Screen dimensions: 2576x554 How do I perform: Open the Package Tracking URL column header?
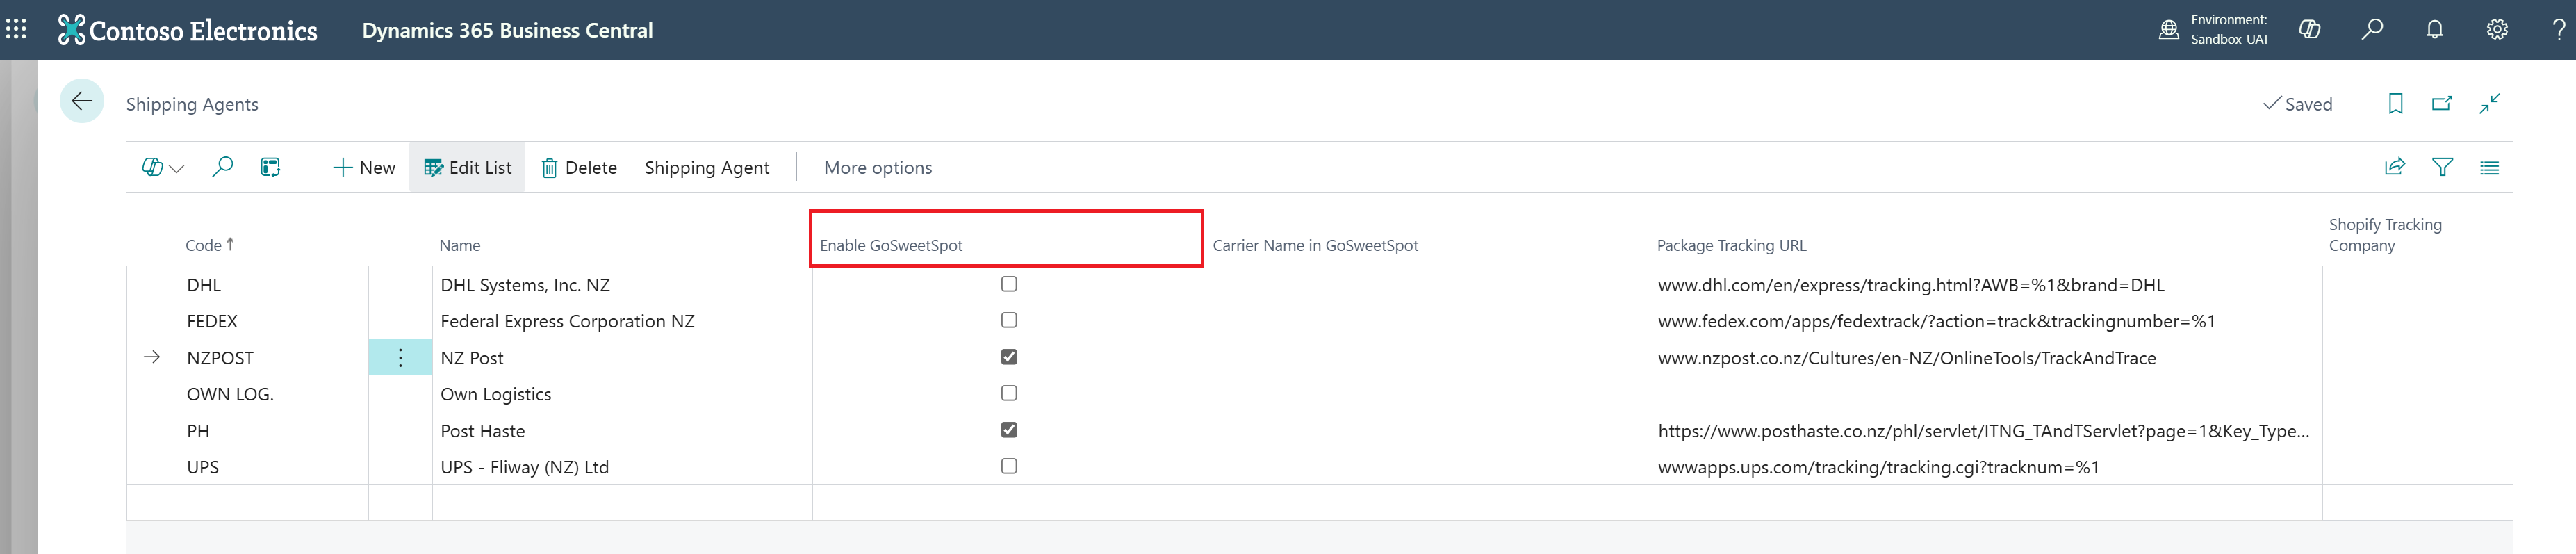click(x=1731, y=245)
